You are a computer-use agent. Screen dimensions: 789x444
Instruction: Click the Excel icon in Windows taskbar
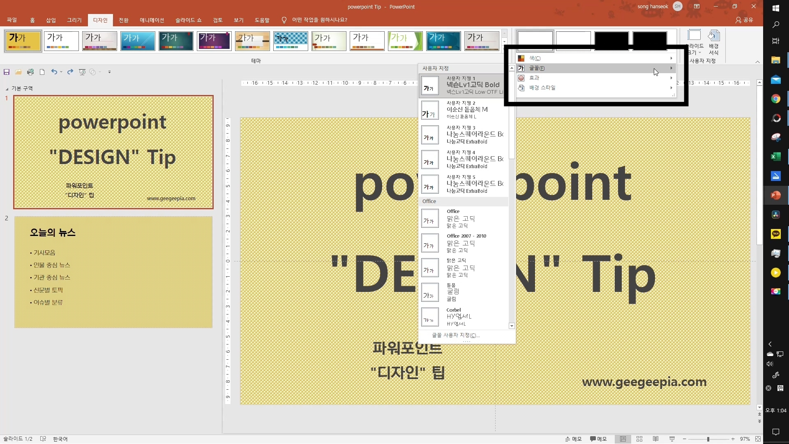click(x=776, y=157)
